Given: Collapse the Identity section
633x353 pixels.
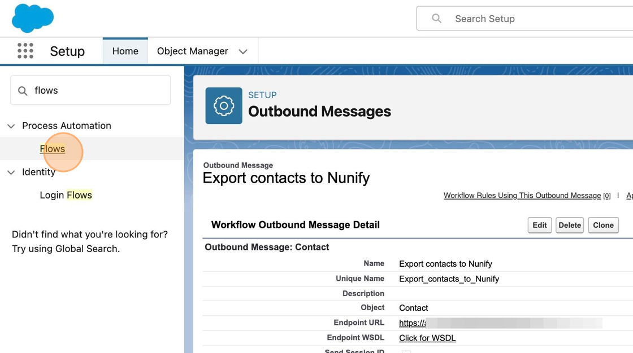Looking at the screenshot, I should (x=11, y=173).
